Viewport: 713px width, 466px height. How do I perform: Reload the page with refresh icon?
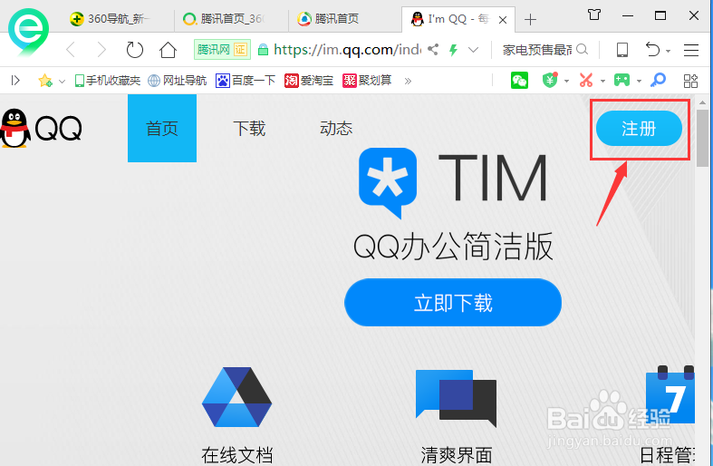pos(135,50)
